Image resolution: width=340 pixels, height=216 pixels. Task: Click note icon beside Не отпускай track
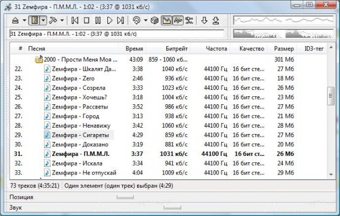tap(47, 173)
